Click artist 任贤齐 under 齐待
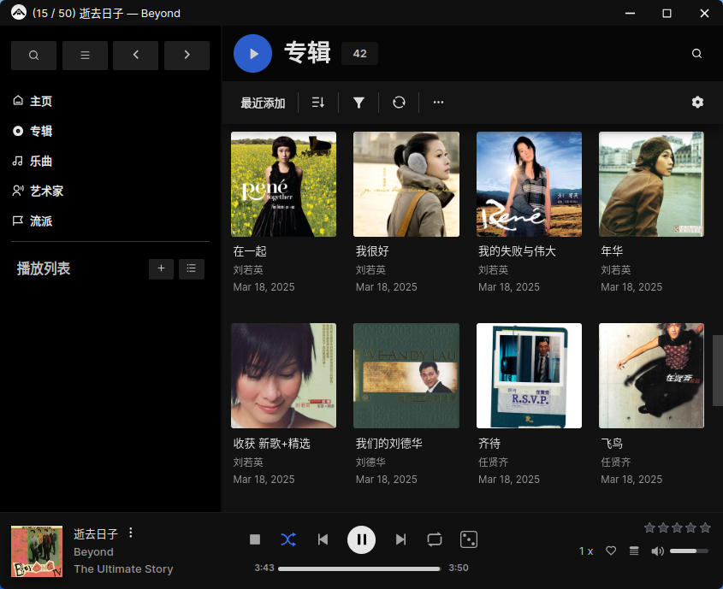Viewport: 723px width, 589px height. point(494,462)
